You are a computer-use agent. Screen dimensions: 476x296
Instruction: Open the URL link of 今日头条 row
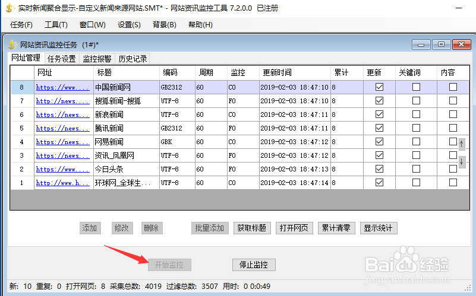pos(63,169)
